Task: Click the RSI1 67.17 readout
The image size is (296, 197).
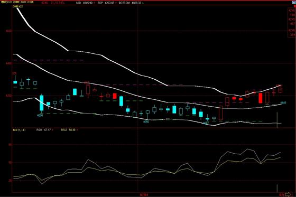Action: [x=43, y=130]
